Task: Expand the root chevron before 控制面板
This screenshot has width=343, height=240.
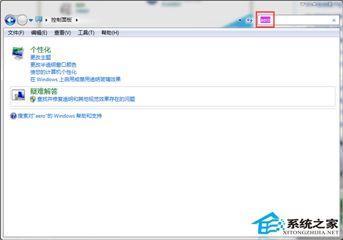Action: [x=46, y=20]
